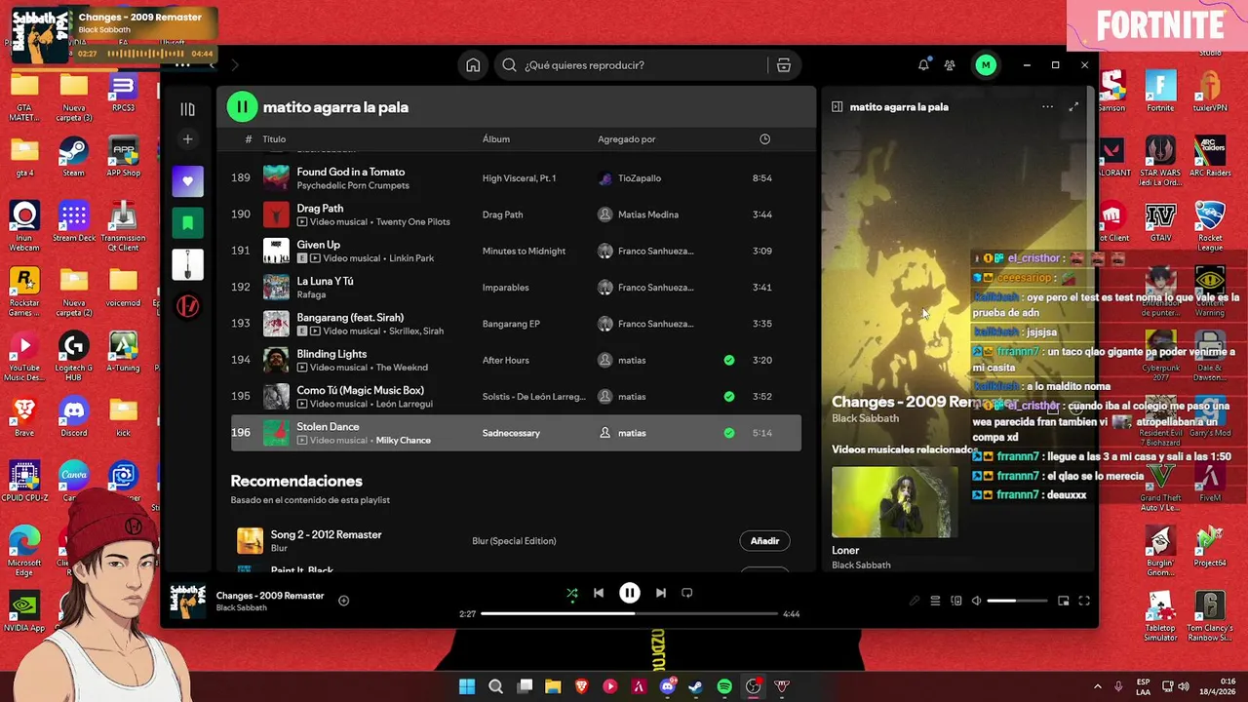Go back with navigation arrow
1248x702 pixels.
coord(213,65)
